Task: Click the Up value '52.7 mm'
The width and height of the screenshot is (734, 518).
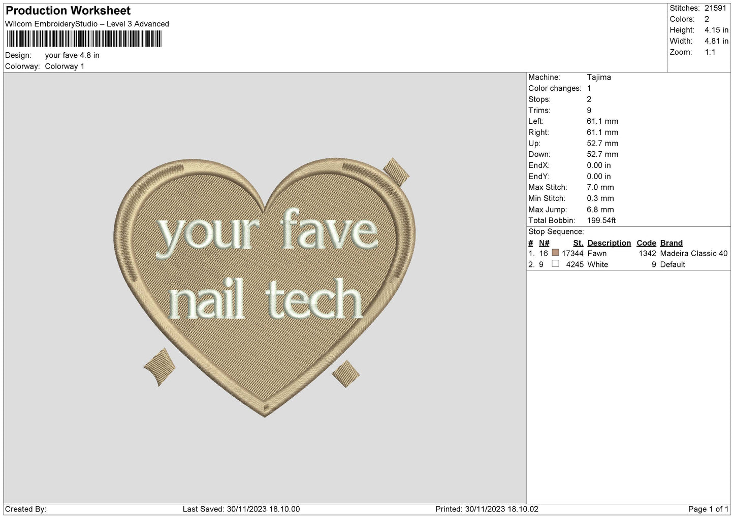Action: coord(602,143)
